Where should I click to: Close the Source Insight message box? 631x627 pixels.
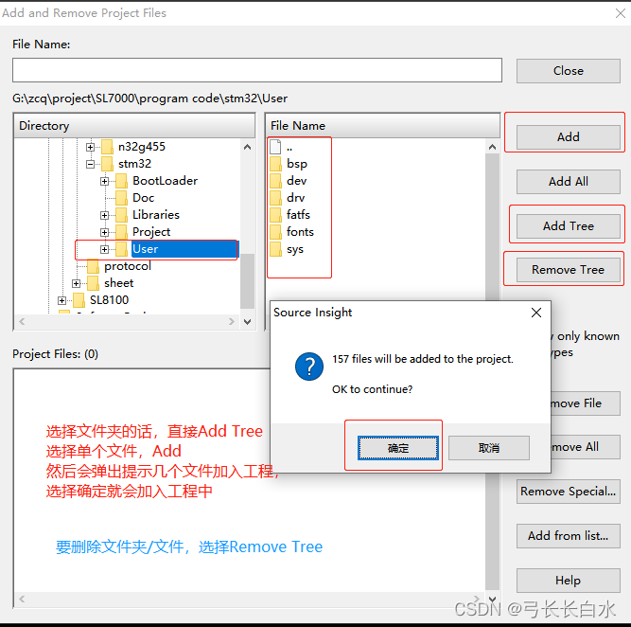(536, 313)
